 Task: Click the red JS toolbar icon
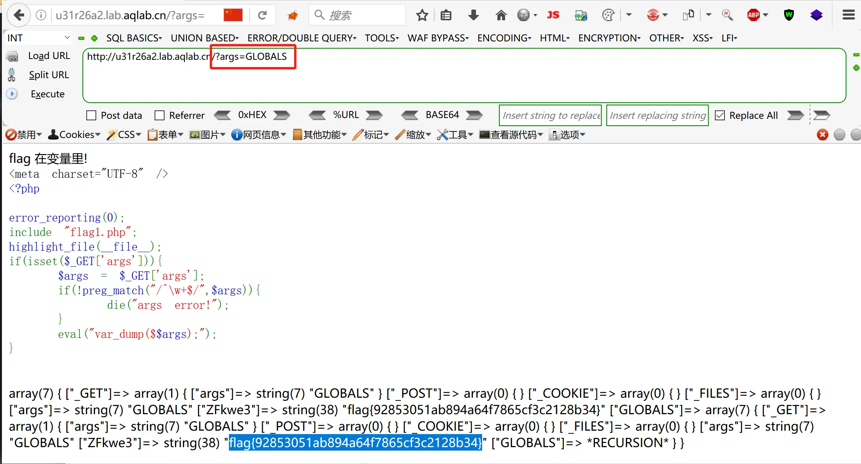click(553, 15)
